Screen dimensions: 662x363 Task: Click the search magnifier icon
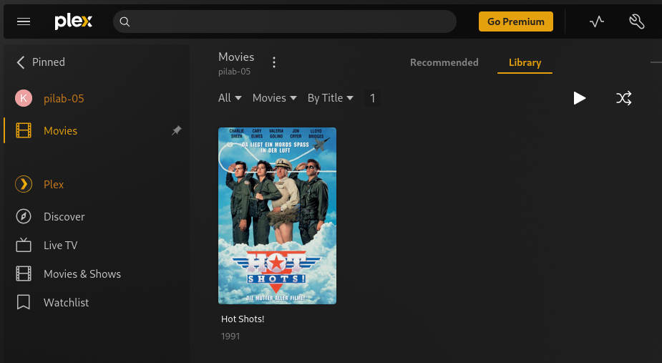[x=125, y=21]
